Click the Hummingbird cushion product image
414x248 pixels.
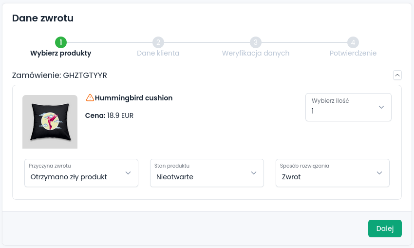click(x=50, y=121)
